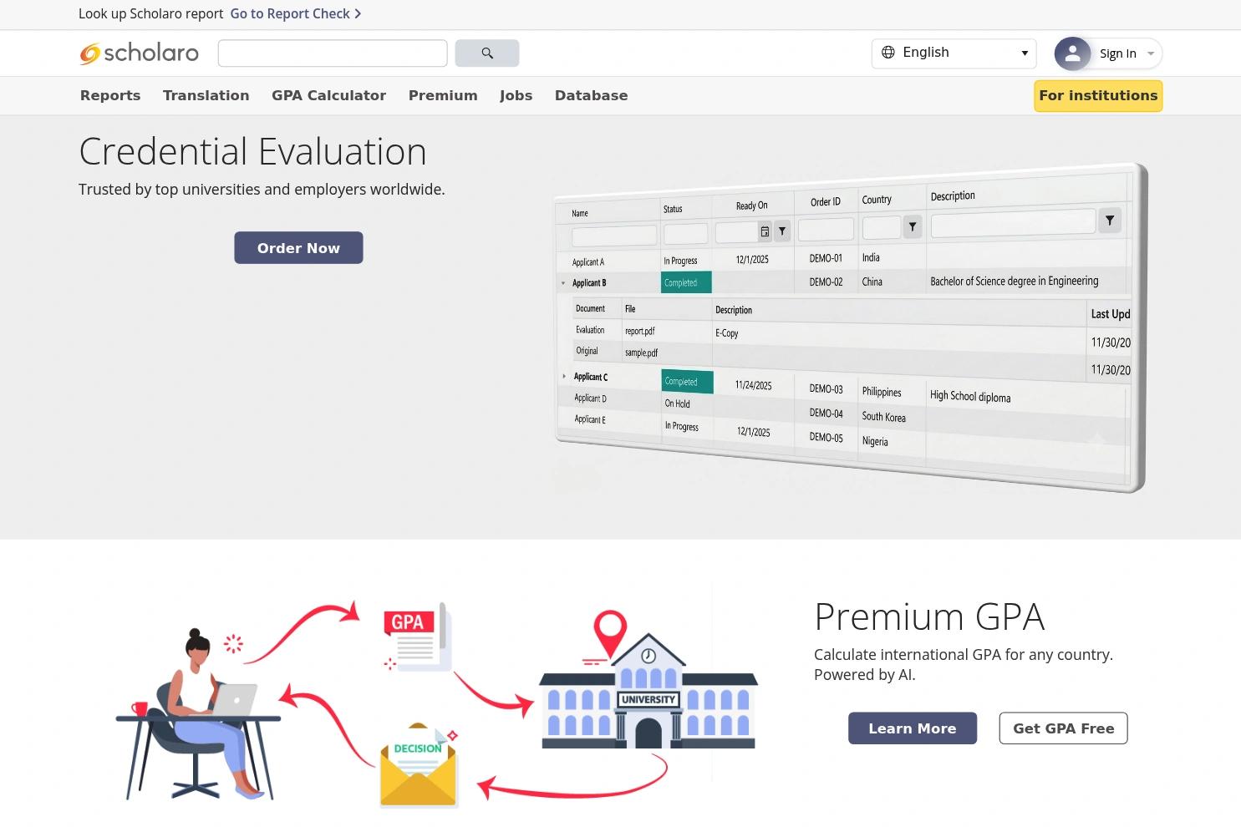Image resolution: width=1241 pixels, height=827 pixels.
Task: Follow the Go to Report Check link
Action: 296,14
